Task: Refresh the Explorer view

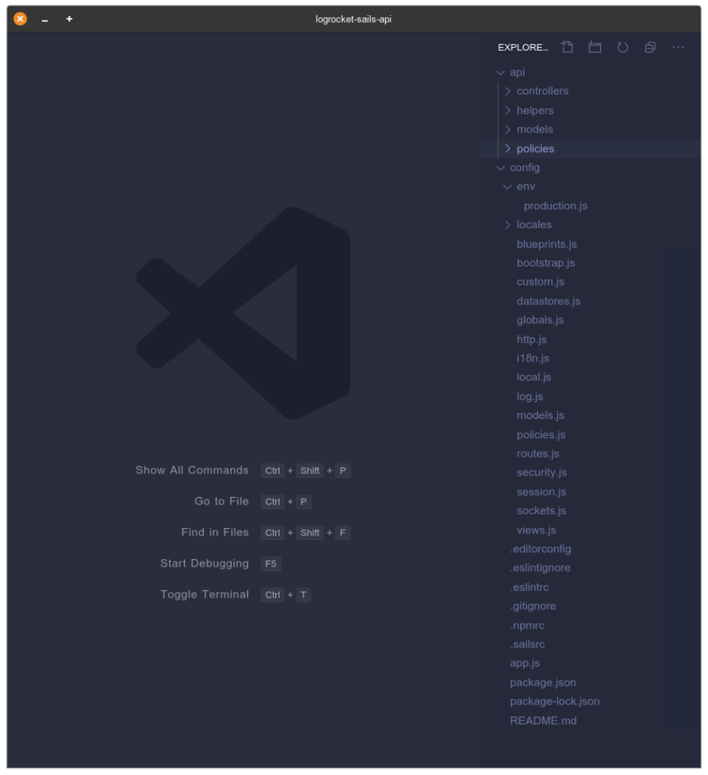Action: tap(622, 46)
